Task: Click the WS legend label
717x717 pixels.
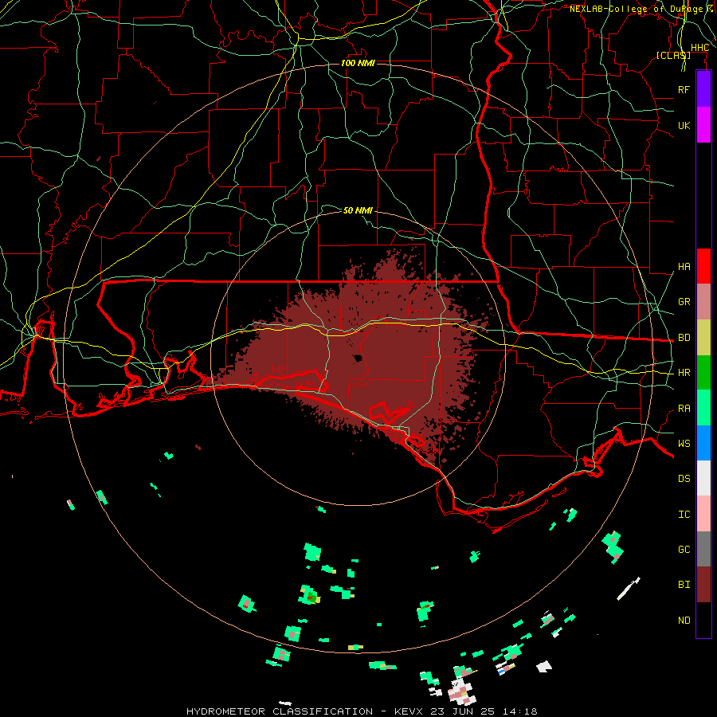Action: [x=684, y=443]
